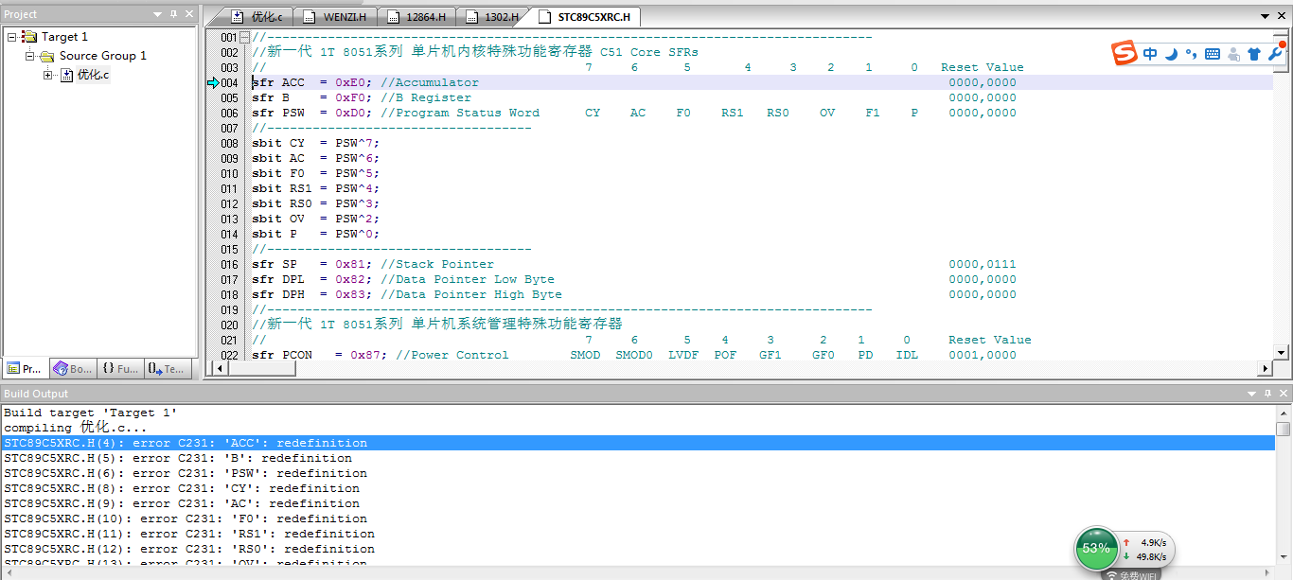Close the Project panel
The image size is (1293, 580).
click(x=188, y=14)
